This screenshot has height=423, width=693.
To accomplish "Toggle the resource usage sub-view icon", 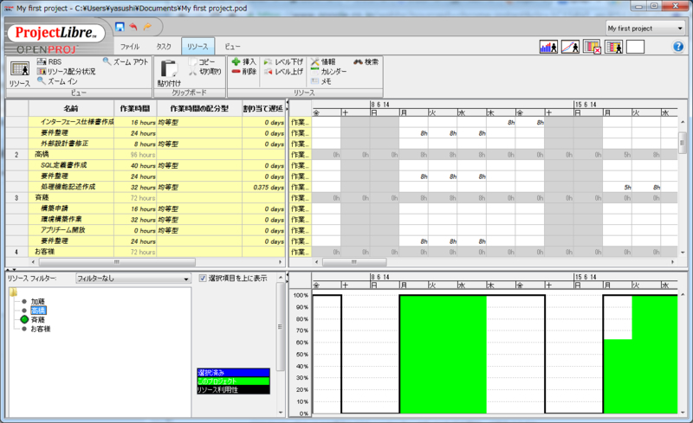I will (613, 47).
